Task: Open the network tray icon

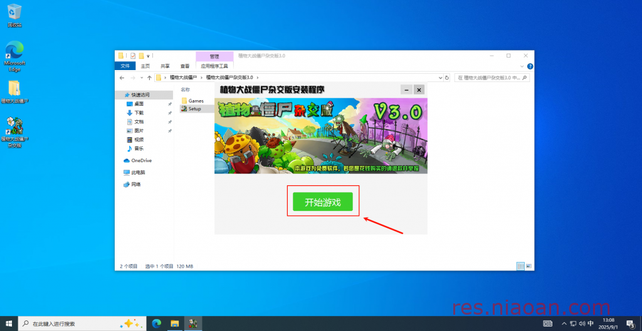Action: (573, 323)
